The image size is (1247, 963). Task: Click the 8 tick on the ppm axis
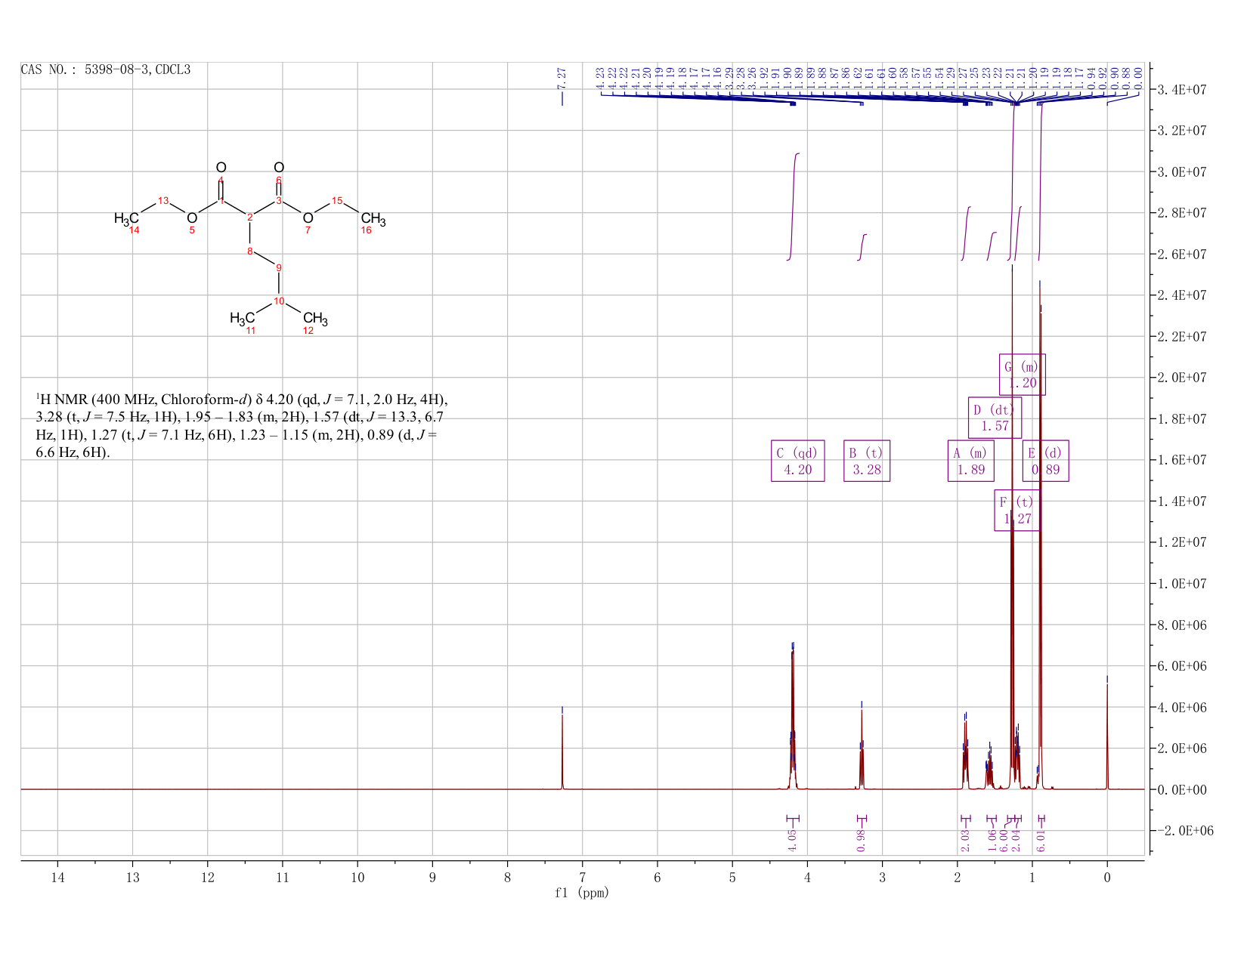click(x=507, y=877)
